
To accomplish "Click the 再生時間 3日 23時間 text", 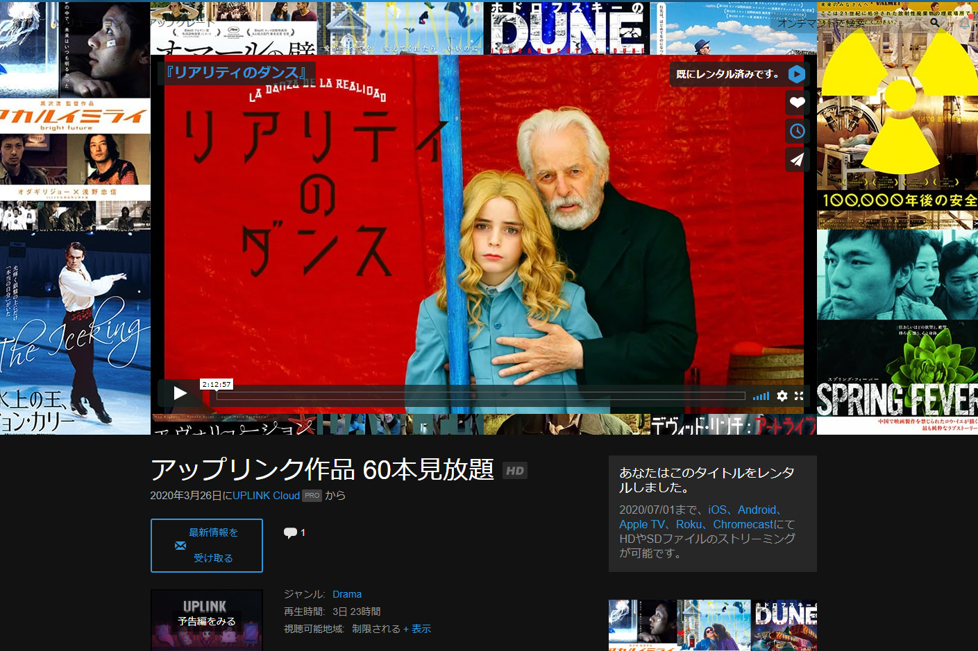I will click(332, 611).
